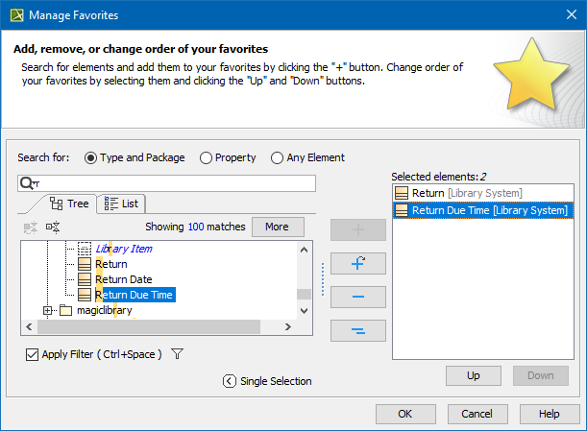The image size is (587, 431).
Task: Expand the magiclibrary folder node
Action: point(48,310)
